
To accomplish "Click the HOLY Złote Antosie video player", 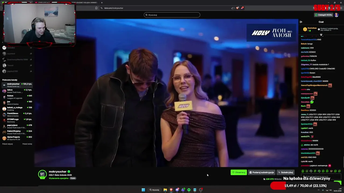I will 166,93.
